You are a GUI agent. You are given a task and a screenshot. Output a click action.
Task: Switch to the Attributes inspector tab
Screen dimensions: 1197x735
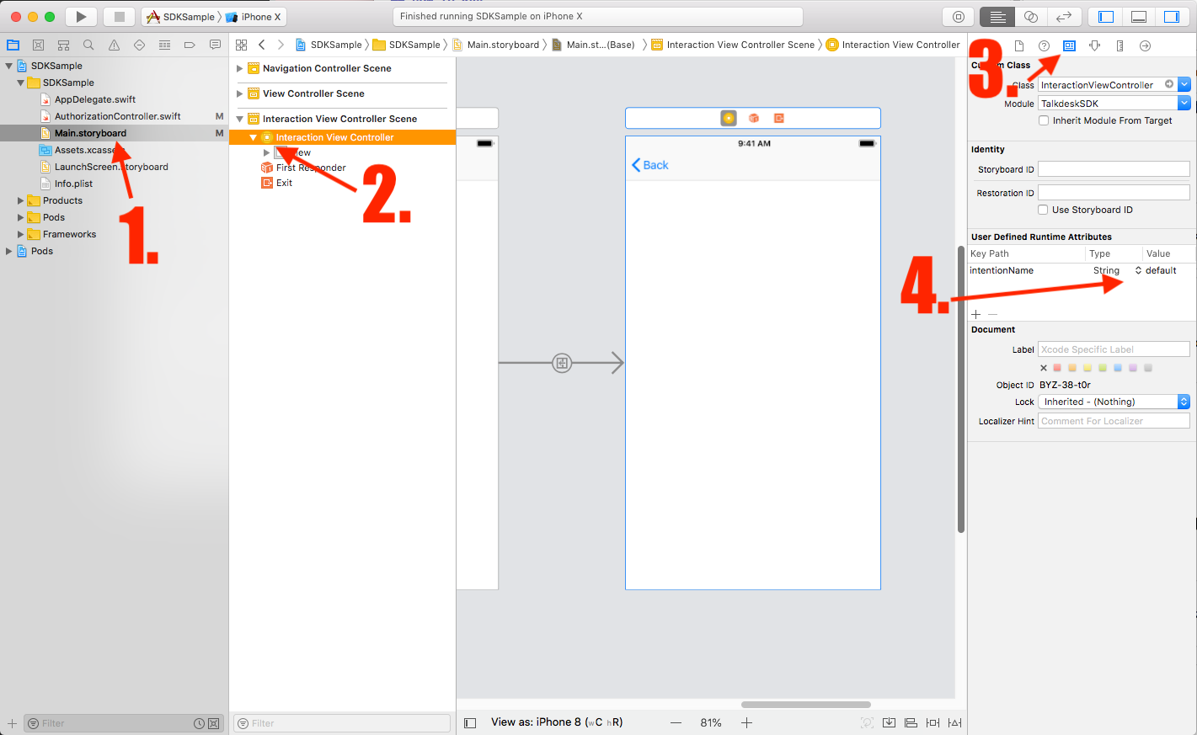tap(1094, 45)
